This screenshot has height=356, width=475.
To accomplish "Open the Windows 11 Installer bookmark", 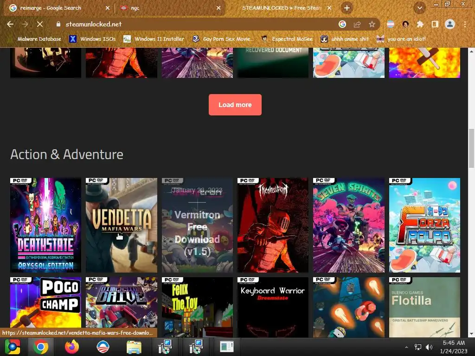I will [x=154, y=39].
